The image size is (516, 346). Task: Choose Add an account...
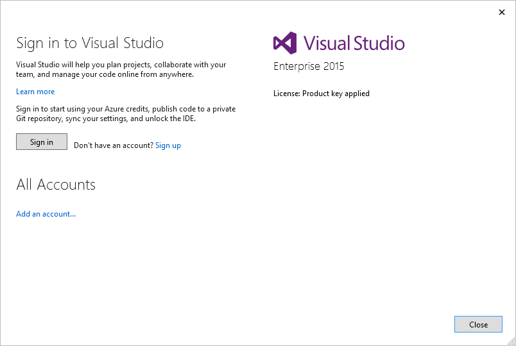[46, 214]
